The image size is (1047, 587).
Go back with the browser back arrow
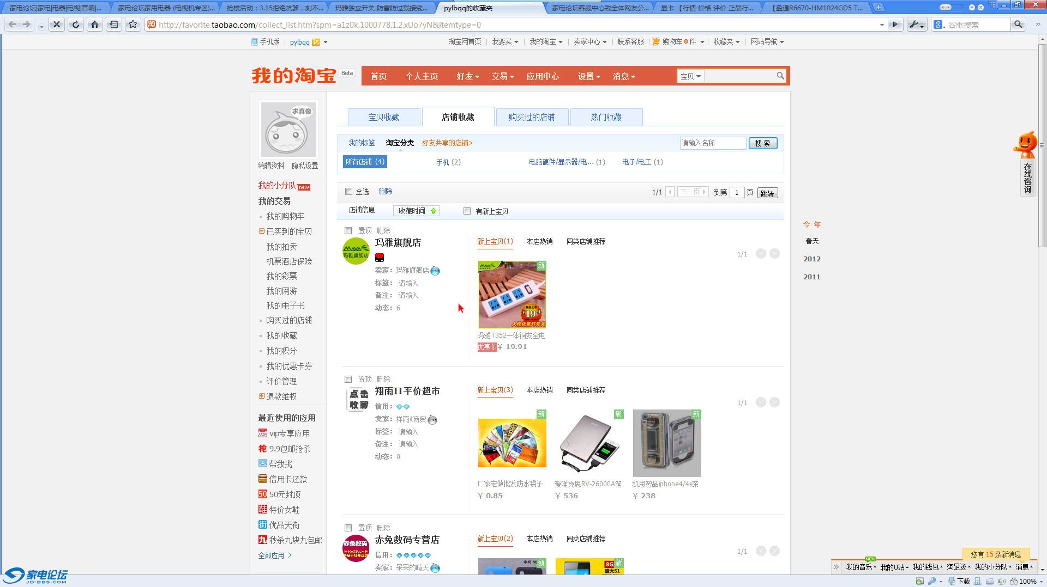point(12,25)
